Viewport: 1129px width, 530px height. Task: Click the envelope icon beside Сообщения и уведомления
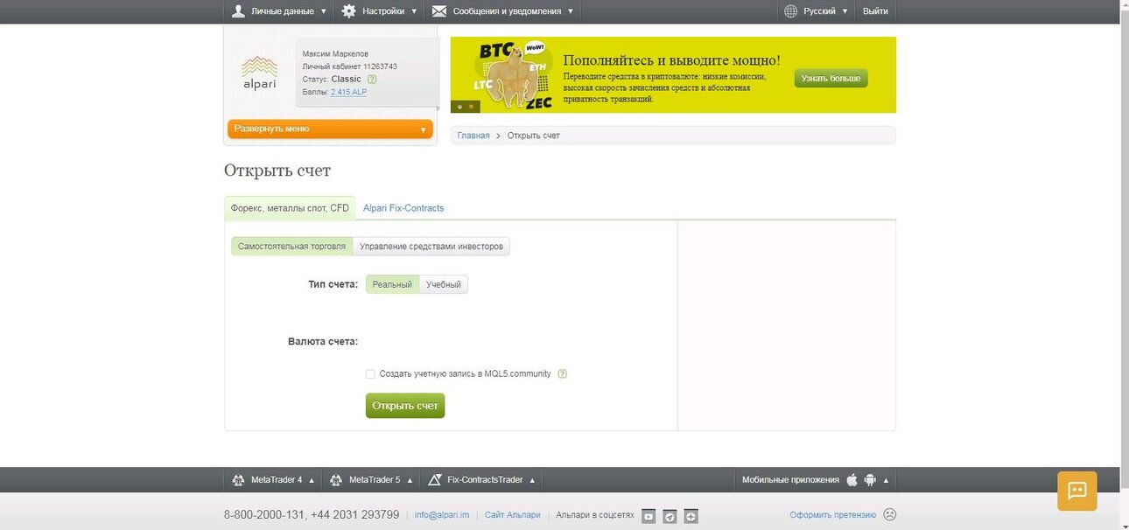(x=439, y=11)
